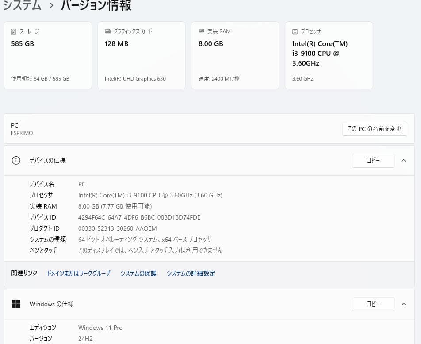The width and height of the screenshot is (421, 344).
Task: Click the Windows logo beside Windows の仕様
Action: coord(16,304)
